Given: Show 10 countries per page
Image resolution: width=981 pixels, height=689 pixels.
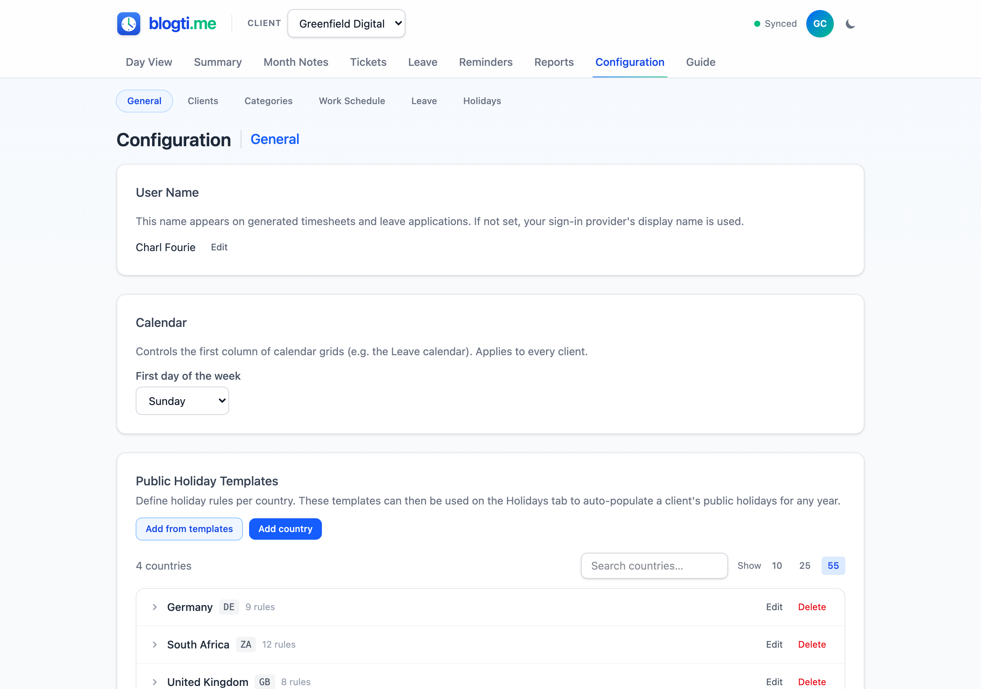Looking at the screenshot, I should tap(777, 566).
